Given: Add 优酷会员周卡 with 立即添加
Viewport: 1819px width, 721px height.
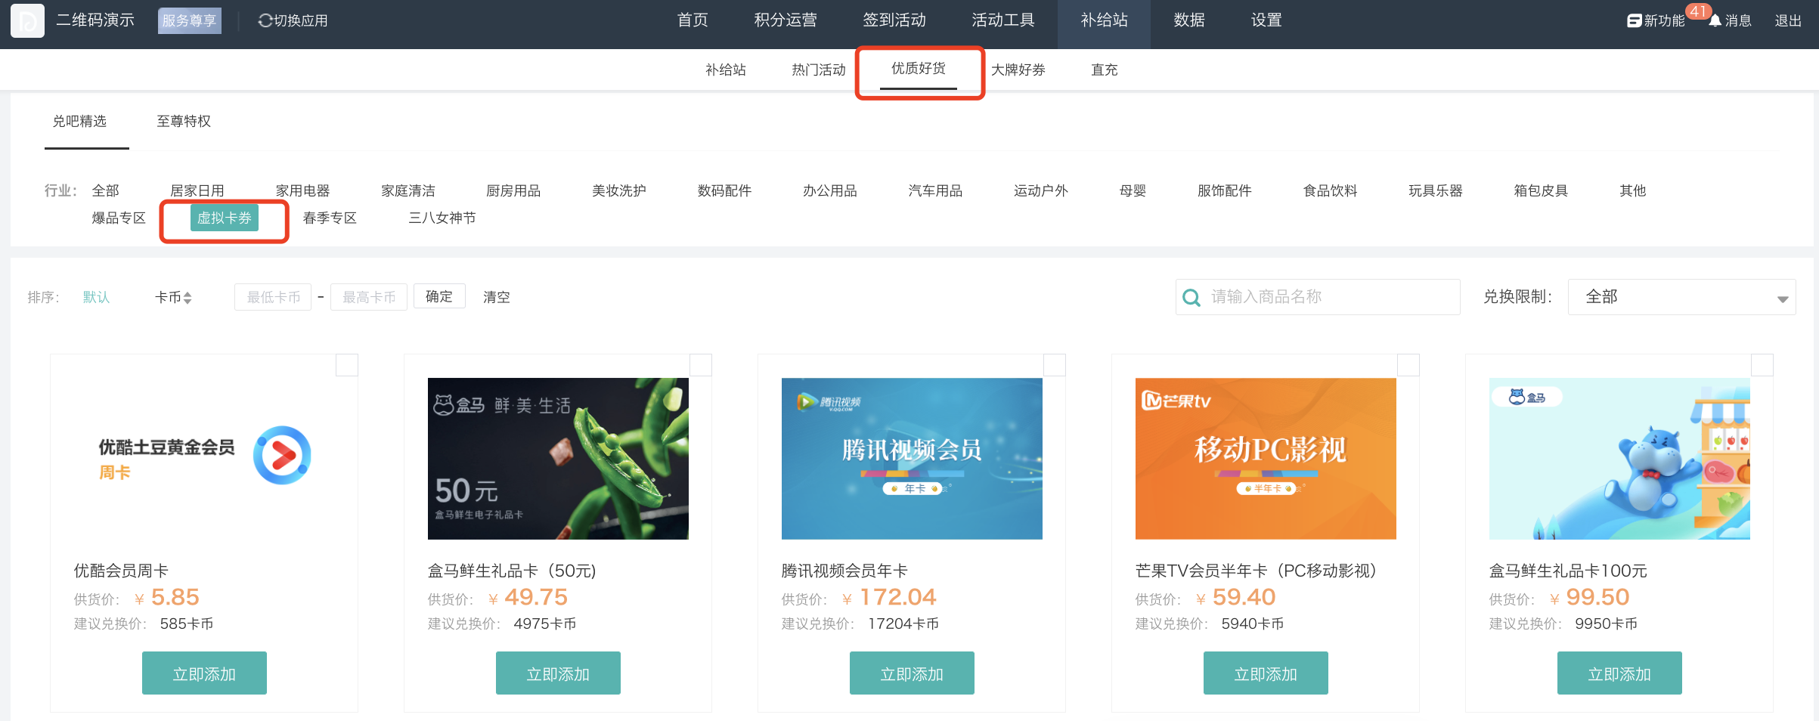Looking at the screenshot, I should pyautogui.click(x=204, y=673).
